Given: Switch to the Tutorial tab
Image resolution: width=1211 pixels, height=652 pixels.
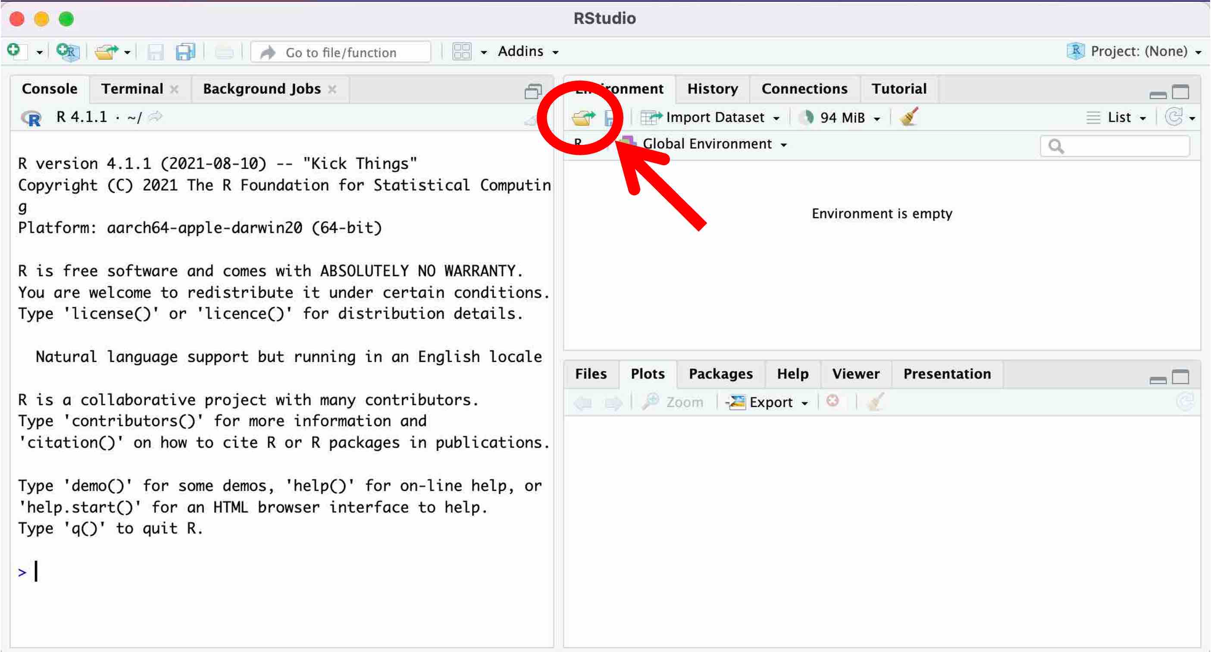Looking at the screenshot, I should 899,88.
